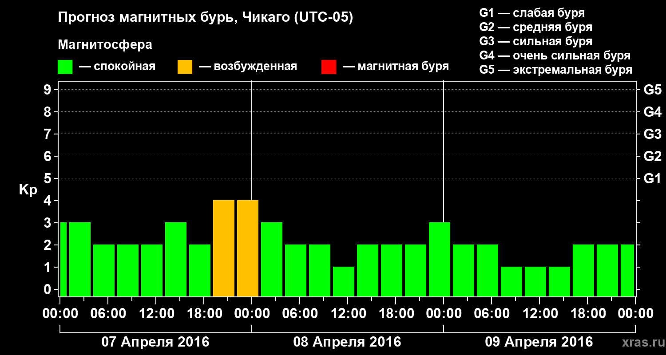Click the '— магнитная буря' legend label
Viewport: 666px width, 355px height.
[x=396, y=67]
